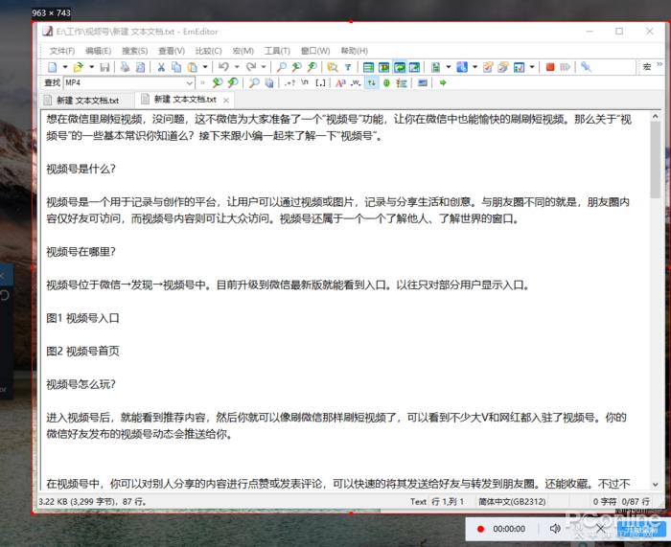Click the Copy icon in toolbar
Image resolution: width=671 pixels, height=547 pixels.
coord(176,67)
